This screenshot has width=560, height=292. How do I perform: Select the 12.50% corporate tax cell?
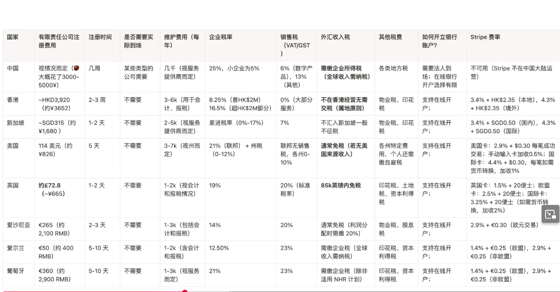click(x=220, y=248)
